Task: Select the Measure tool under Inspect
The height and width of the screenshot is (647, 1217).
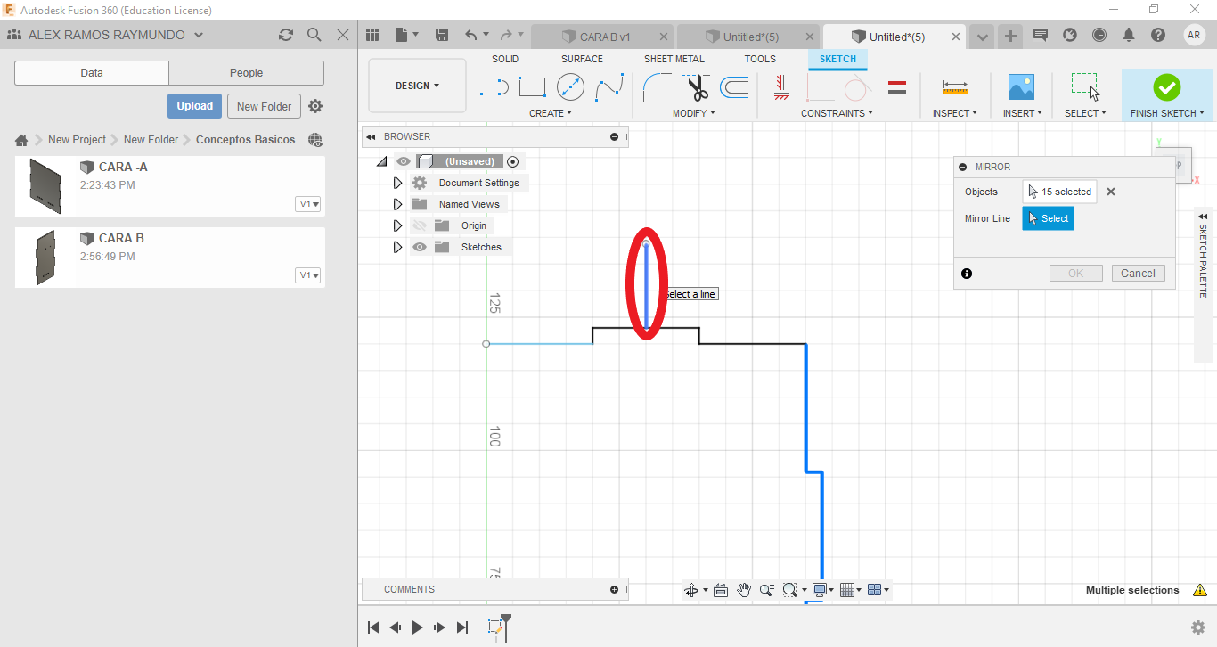Action: click(x=955, y=87)
